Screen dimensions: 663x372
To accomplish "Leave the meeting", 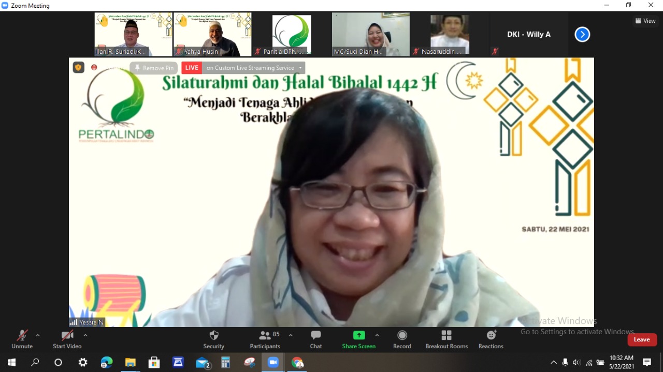I will click(642, 339).
